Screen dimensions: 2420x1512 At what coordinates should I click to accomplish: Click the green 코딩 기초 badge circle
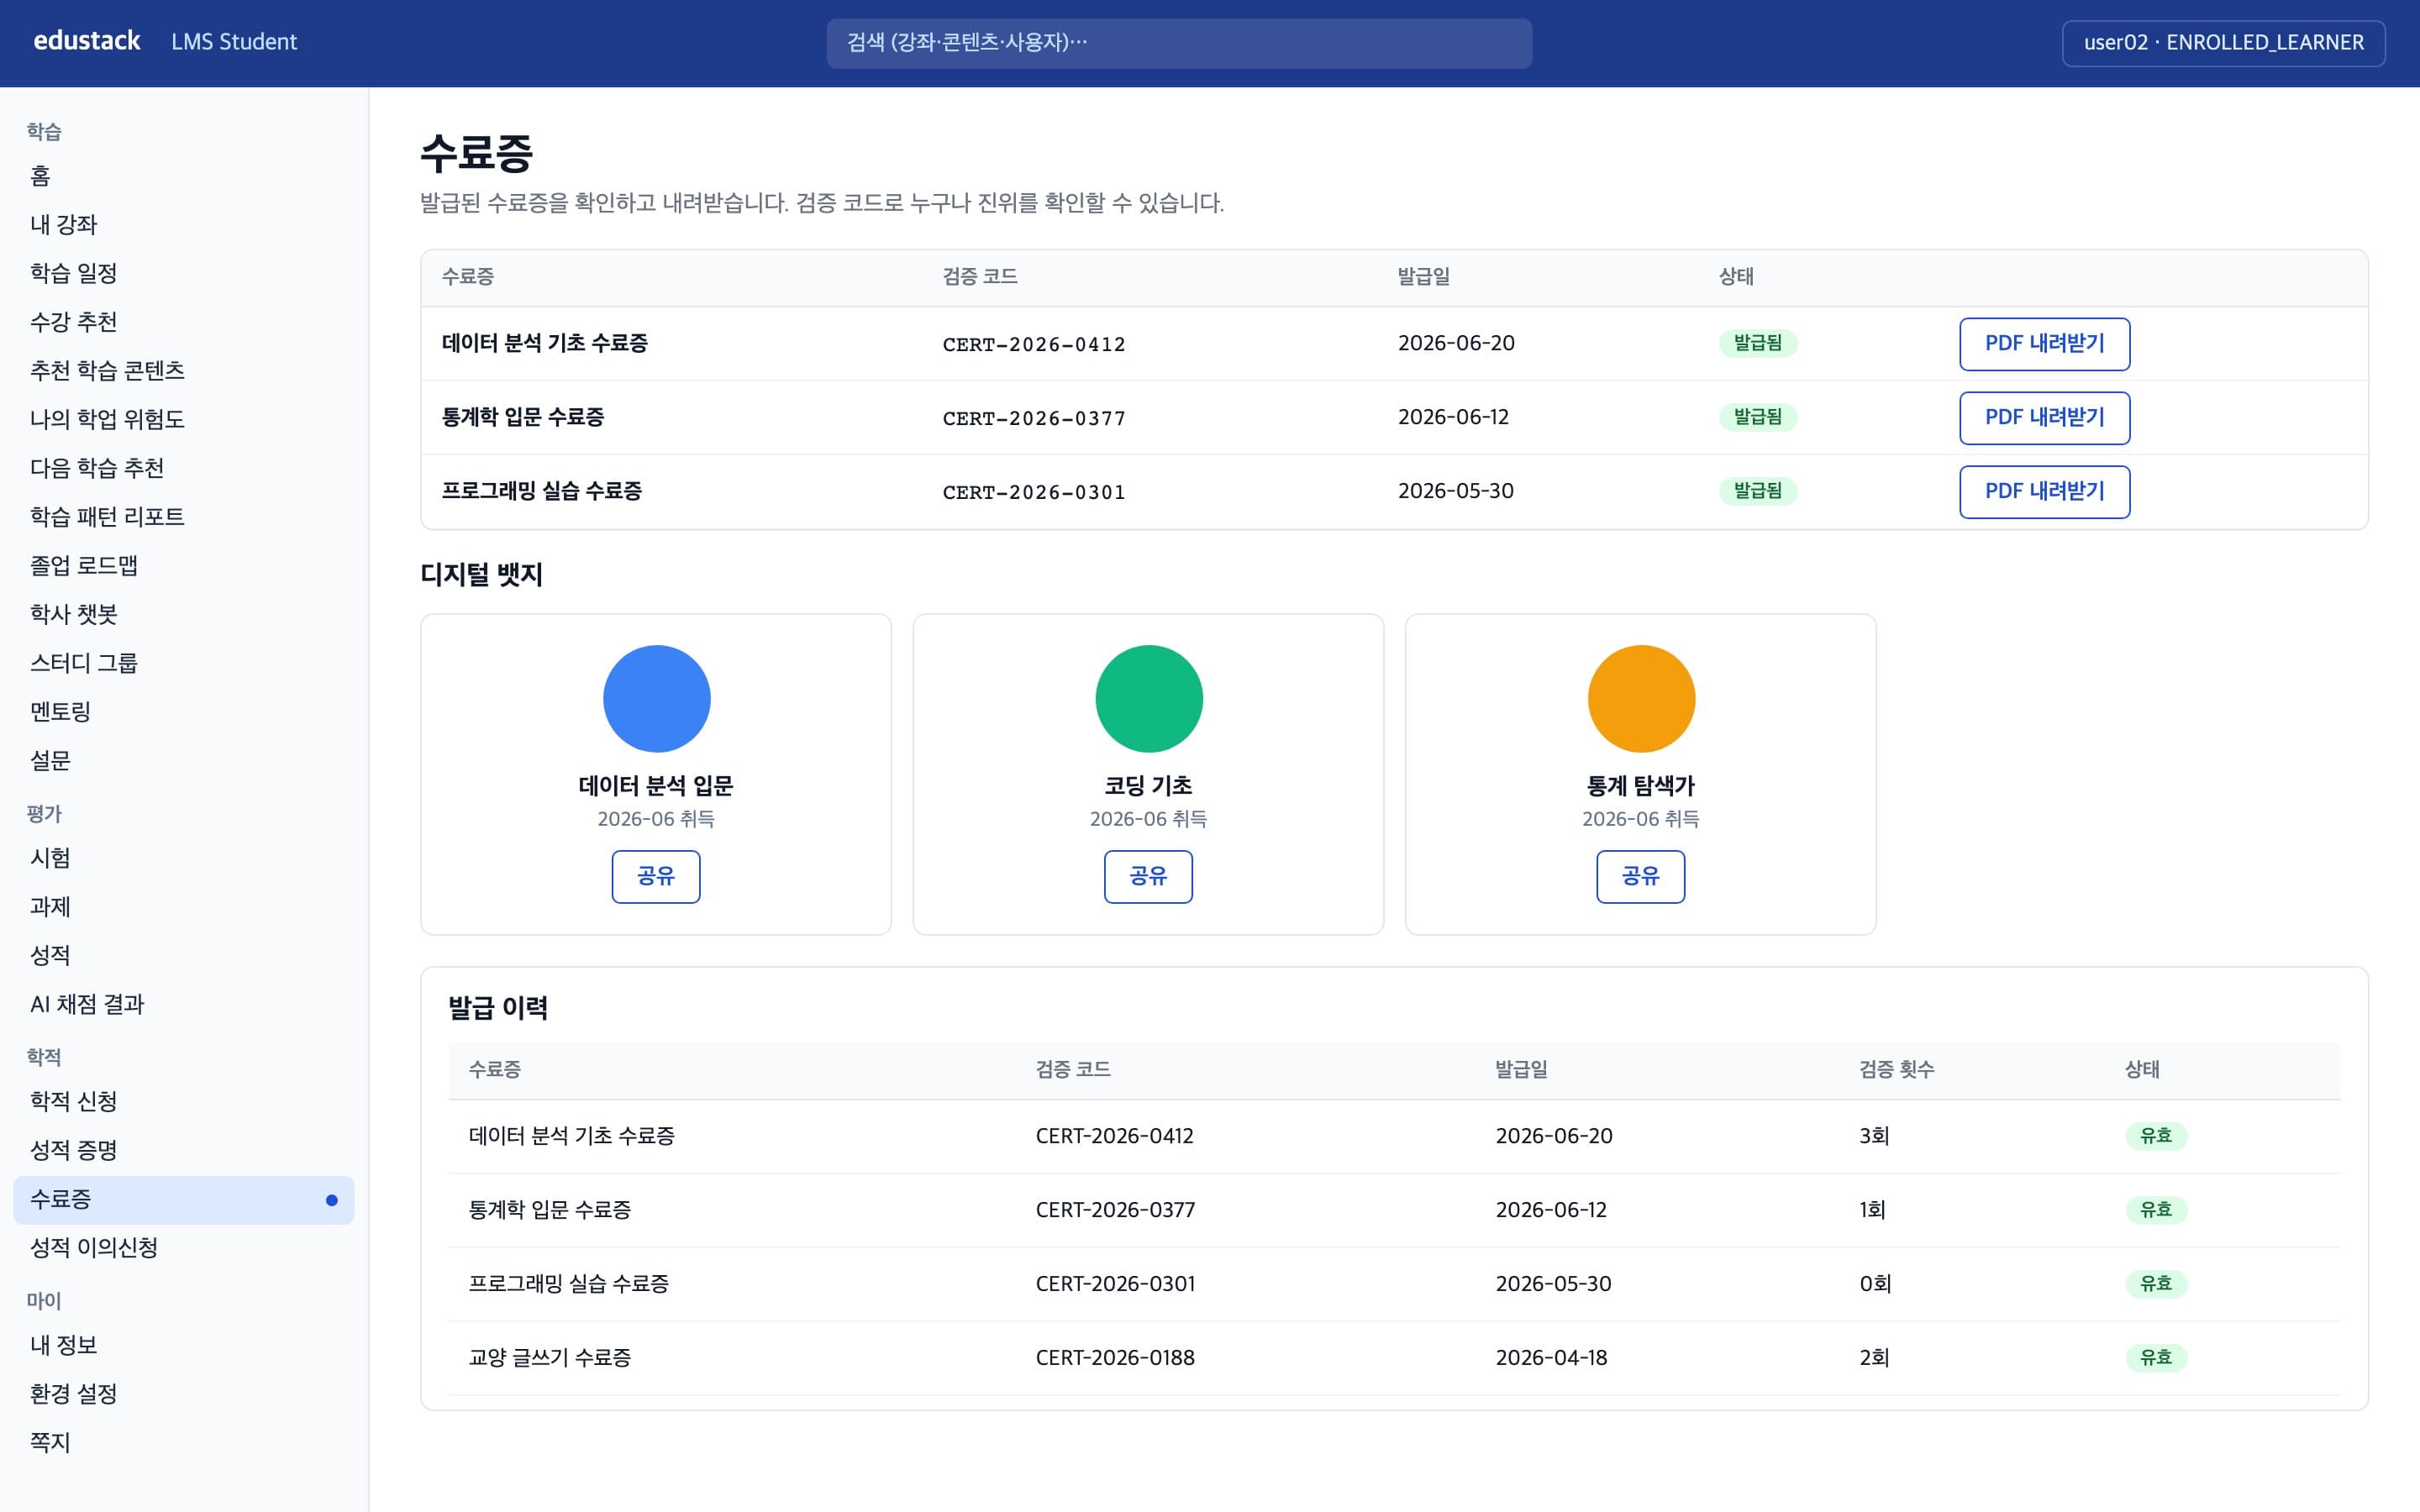(1149, 698)
